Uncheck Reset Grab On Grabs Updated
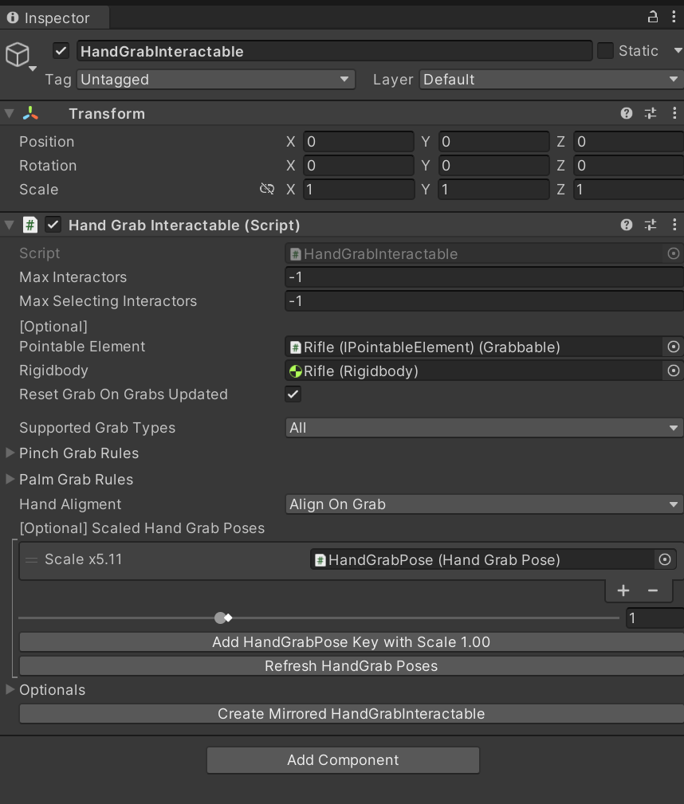The width and height of the screenshot is (684, 804). tap(293, 394)
